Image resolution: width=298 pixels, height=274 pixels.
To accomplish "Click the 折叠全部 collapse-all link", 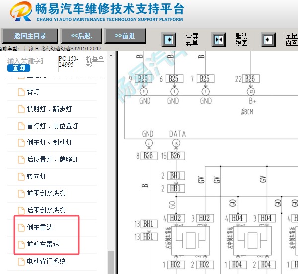I will click(x=95, y=62).
